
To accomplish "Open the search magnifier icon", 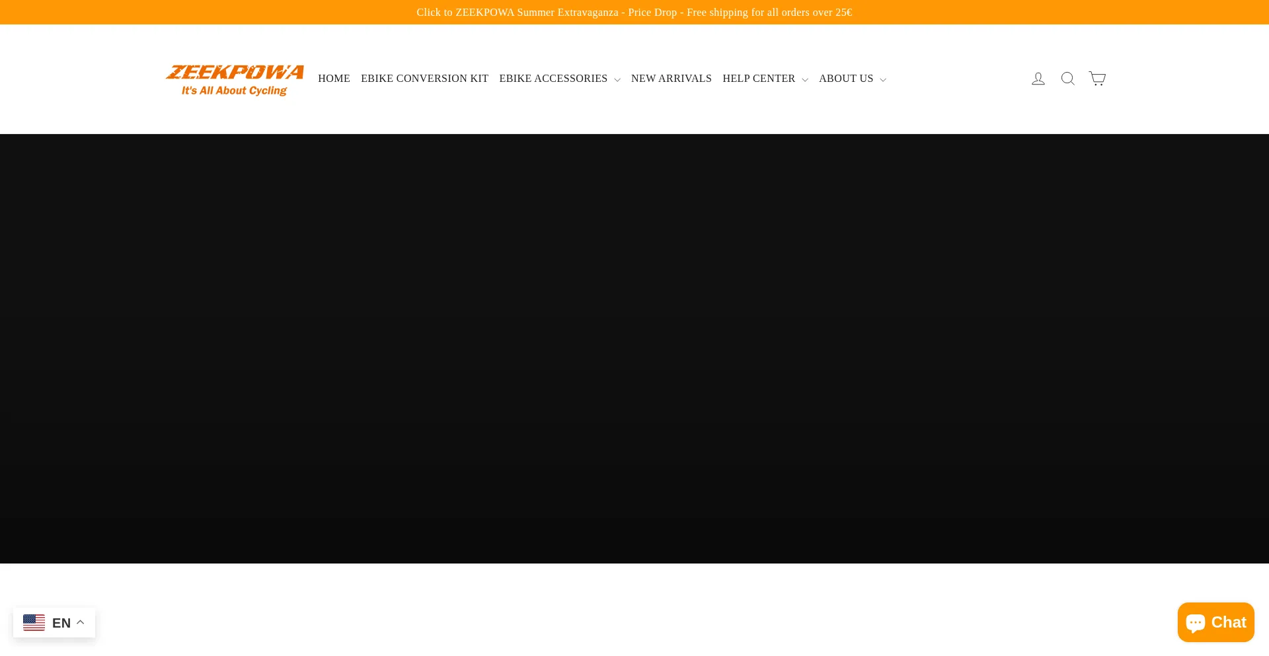I will click(1068, 79).
